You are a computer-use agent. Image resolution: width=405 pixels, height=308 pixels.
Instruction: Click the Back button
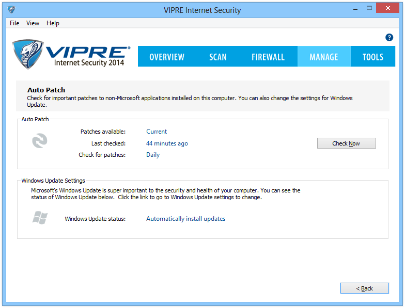[x=364, y=288]
